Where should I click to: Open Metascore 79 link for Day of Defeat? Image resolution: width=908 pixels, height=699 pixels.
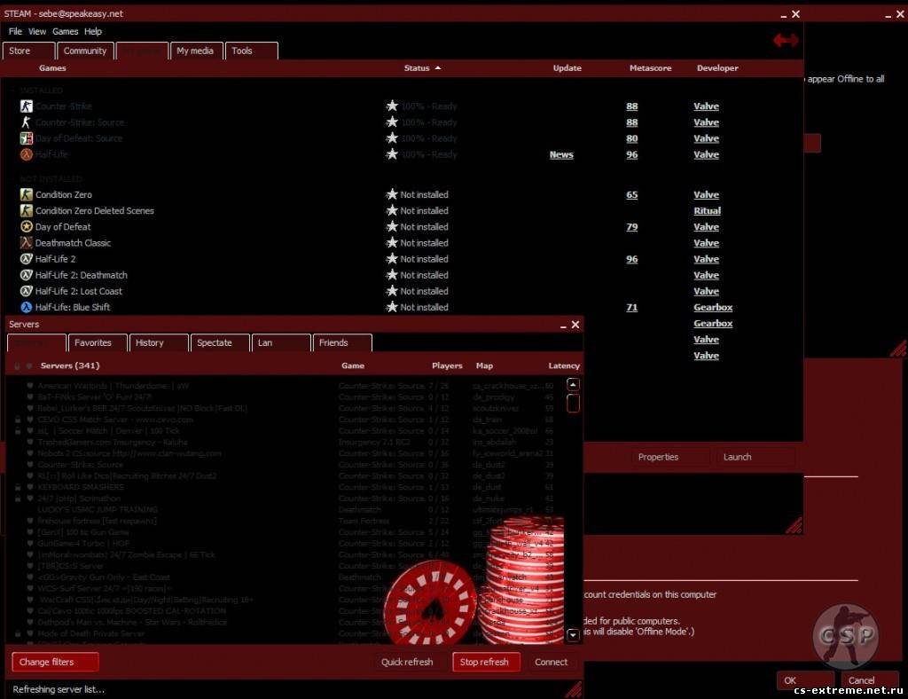click(631, 227)
